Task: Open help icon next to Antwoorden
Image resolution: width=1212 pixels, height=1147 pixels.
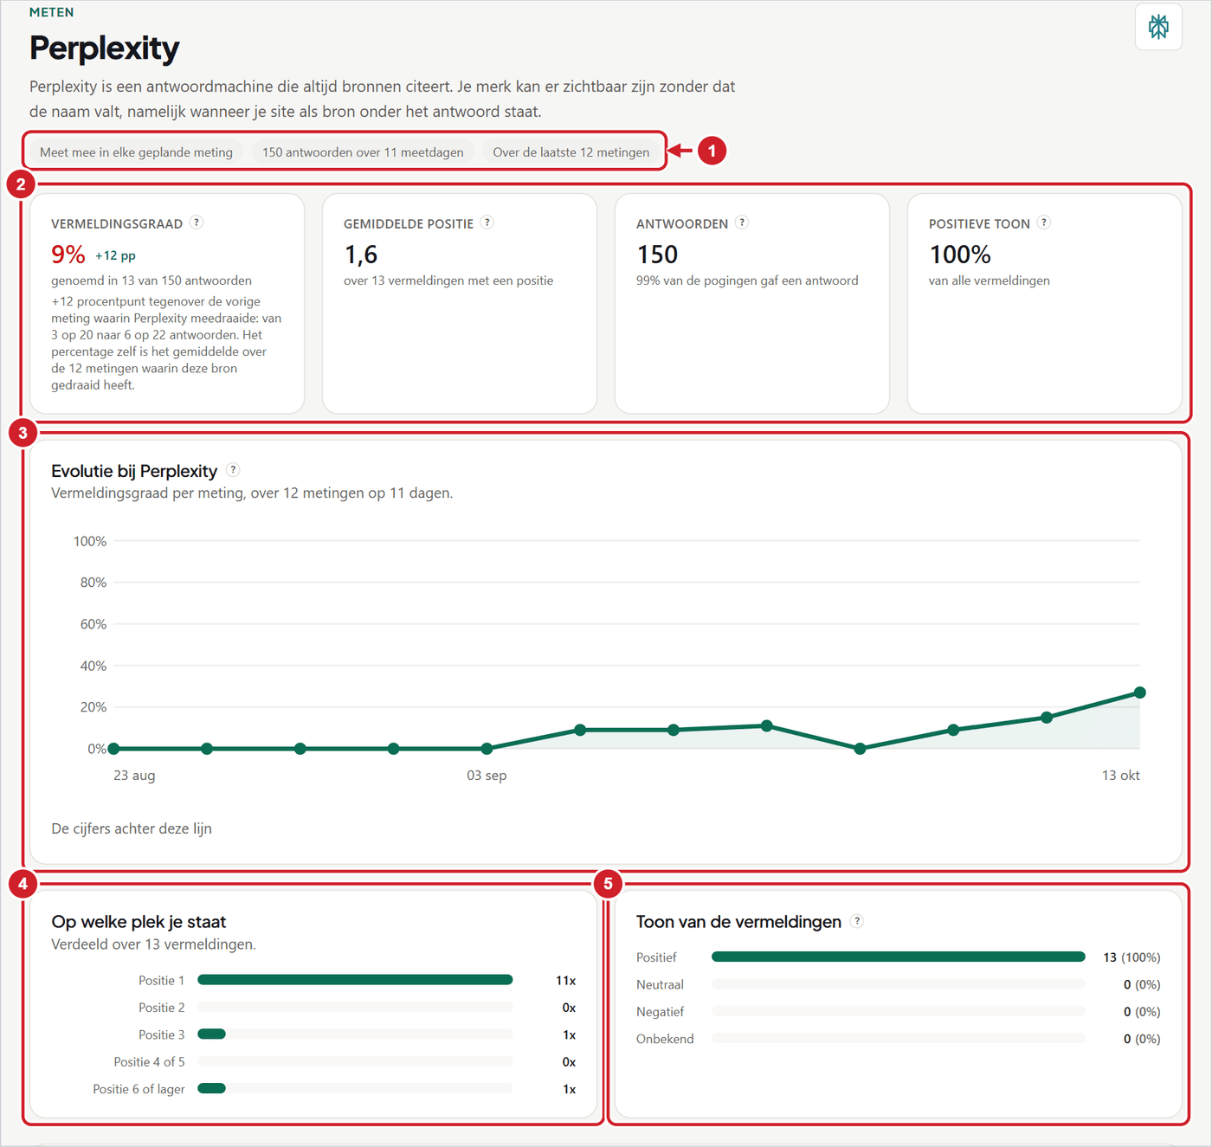Action: [742, 222]
